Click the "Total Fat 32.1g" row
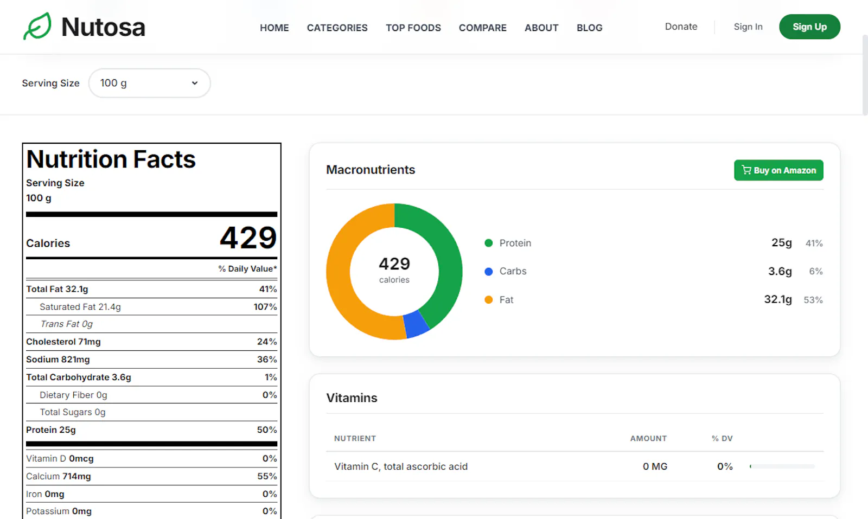The image size is (868, 519). (151, 289)
